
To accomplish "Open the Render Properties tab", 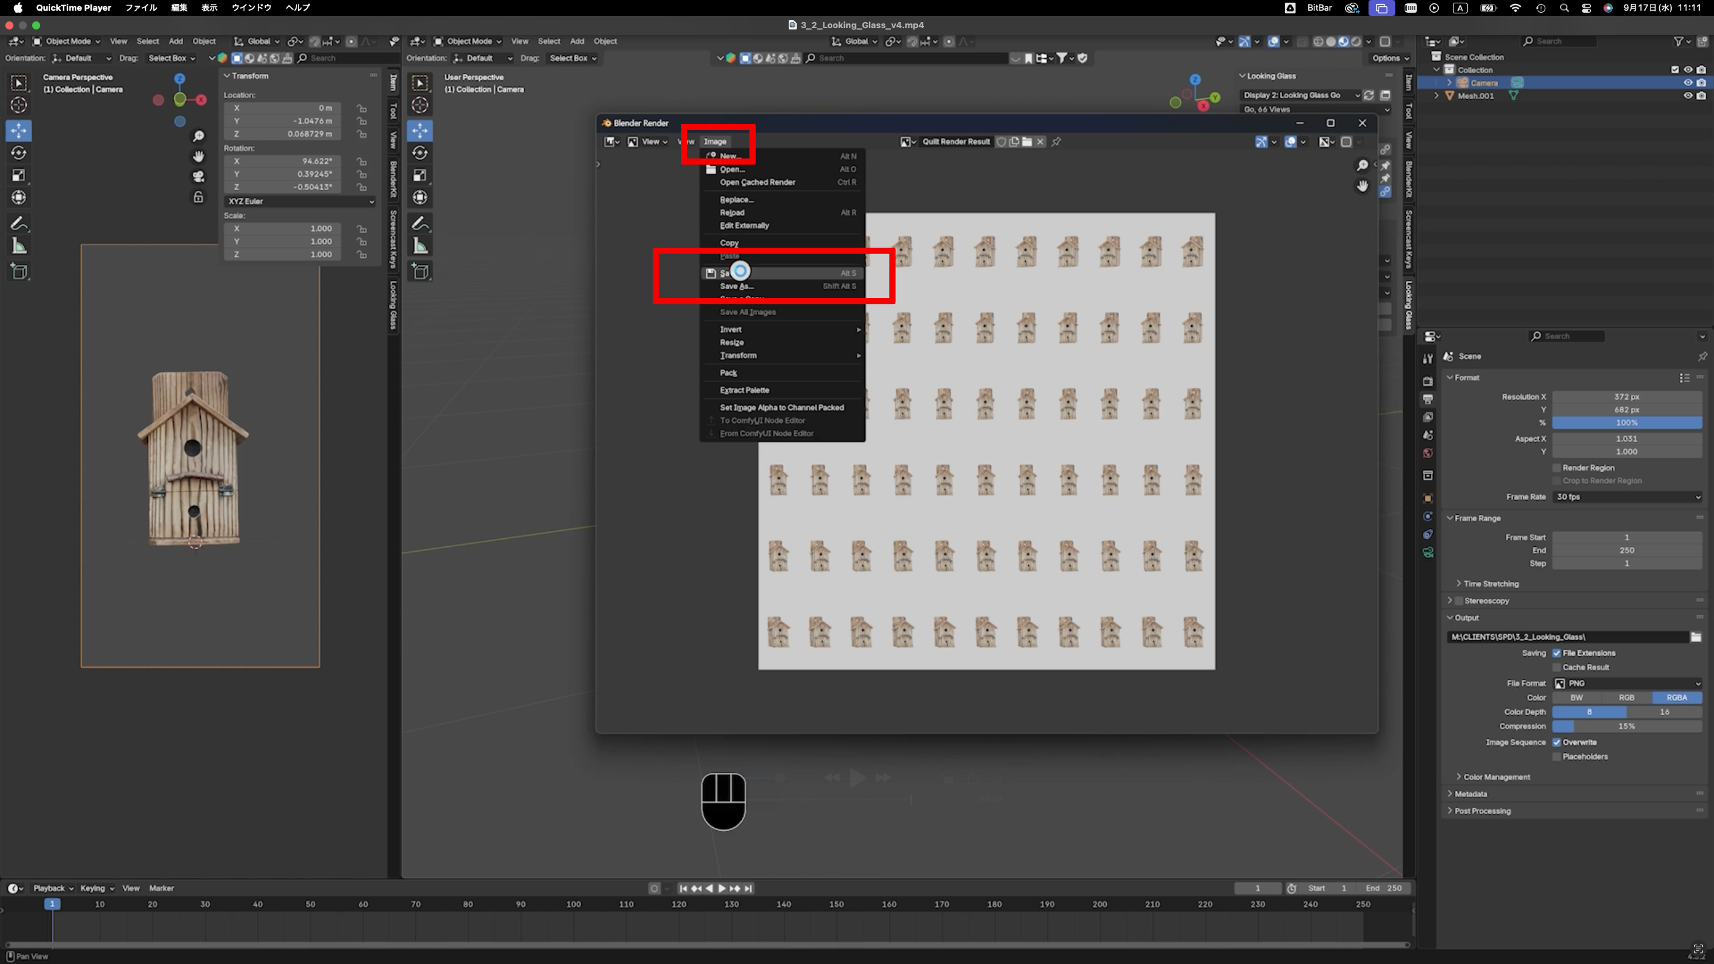I will click(x=1428, y=380).
